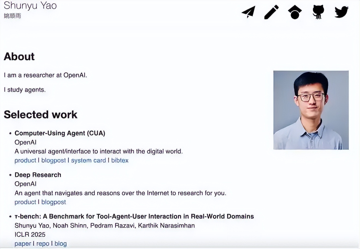
Task: Click the About heading
Action: tap(19, 57)
